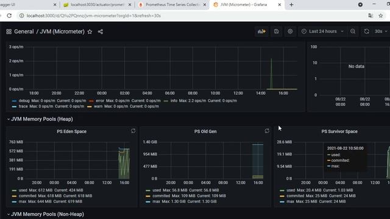Viewport: 390px width, 219px height.
Task: Collapse the JVM Memory Pools (Heap) row
Action: [40, 119]
